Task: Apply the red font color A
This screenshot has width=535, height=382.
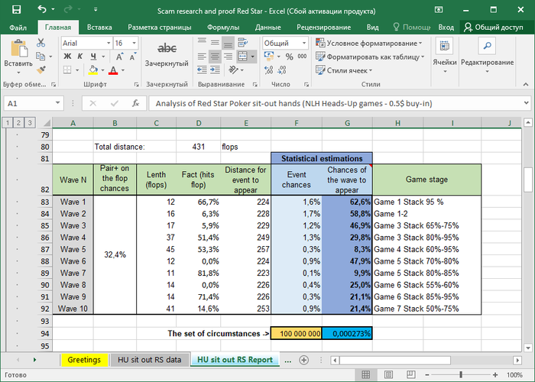Action: pos(113,70)
